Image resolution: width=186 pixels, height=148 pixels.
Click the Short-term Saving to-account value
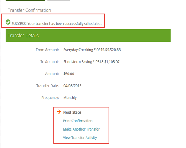(92, 62)
